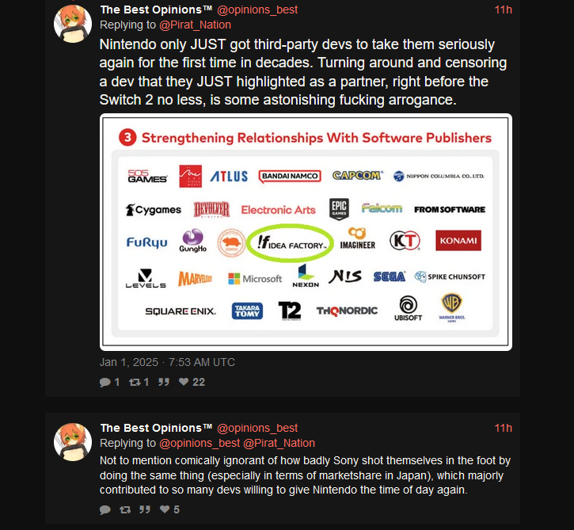Image resolution: width=574 pixels, height=530 pixels.
Task: Open @Pirat_Nation link in first tweet
Action: 195,25
